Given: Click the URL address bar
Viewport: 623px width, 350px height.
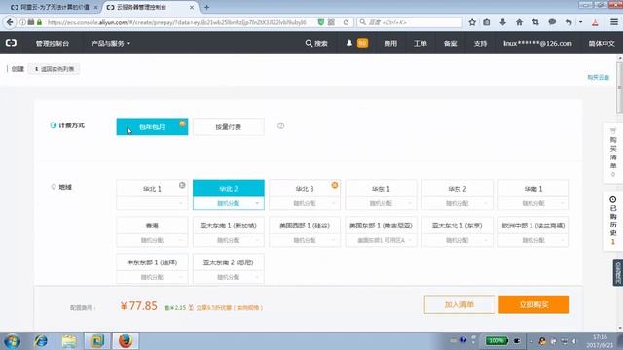Looking at the screenshot, I should coord(177,22).
